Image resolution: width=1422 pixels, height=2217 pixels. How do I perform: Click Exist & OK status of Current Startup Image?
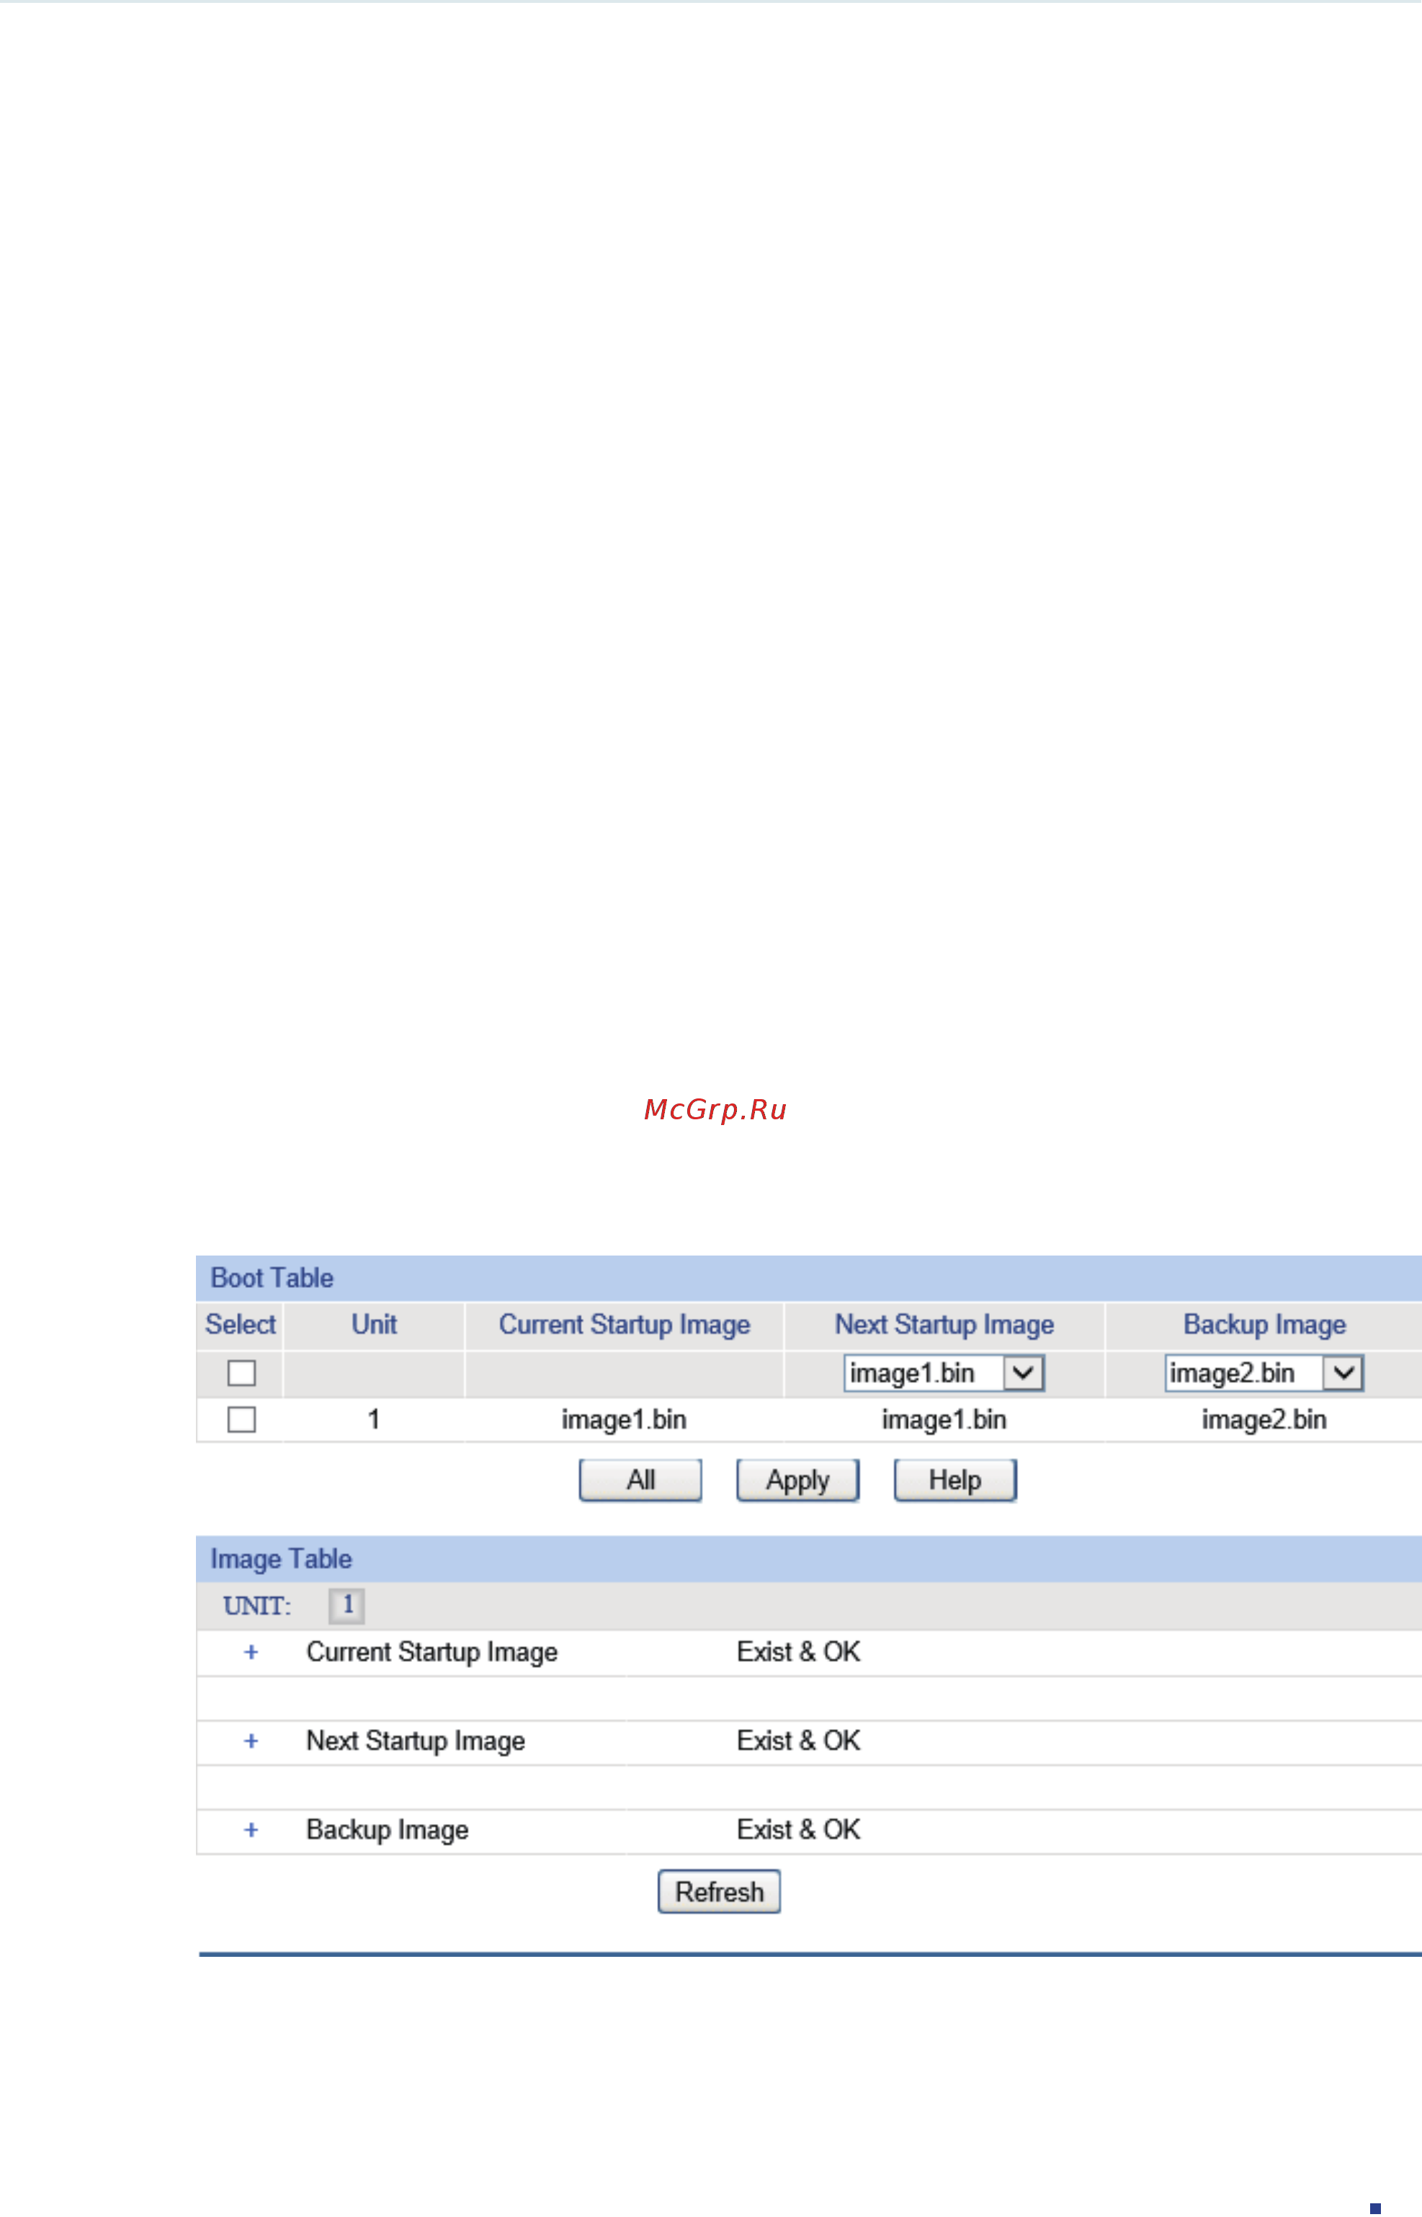[799, 1652]
